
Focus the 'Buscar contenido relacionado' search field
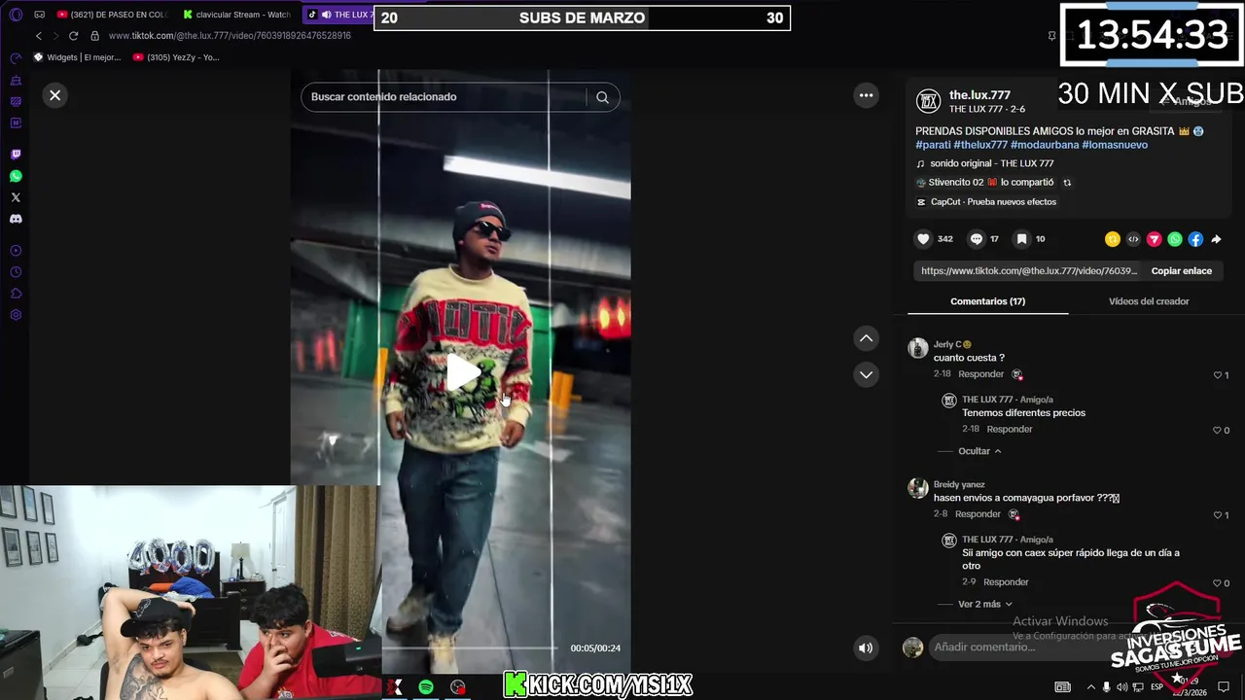coord(443,97)
